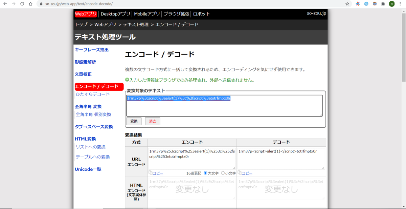Open HTML変換 sidebar link
The image size is (406, 209).
[85, 139]
